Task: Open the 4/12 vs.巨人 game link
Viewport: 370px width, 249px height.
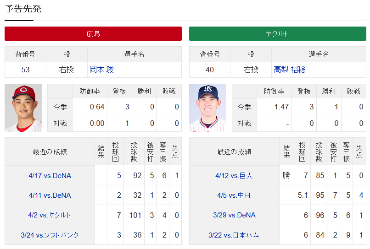Action: (234, 176)
